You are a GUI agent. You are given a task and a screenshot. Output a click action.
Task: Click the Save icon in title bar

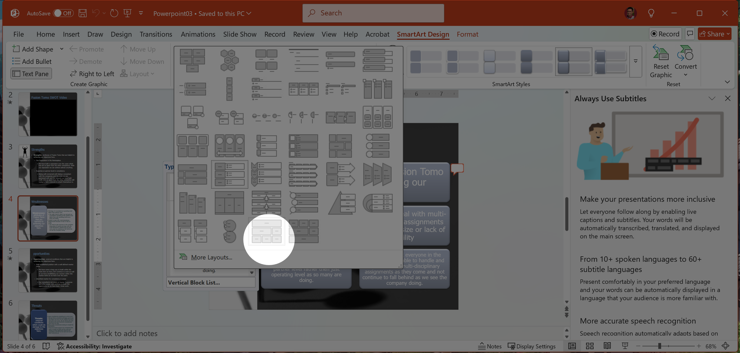click(83, 13)
